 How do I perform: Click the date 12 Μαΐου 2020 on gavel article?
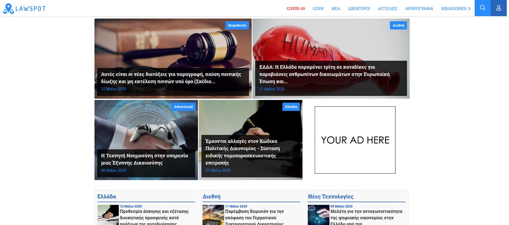point(114,89)
